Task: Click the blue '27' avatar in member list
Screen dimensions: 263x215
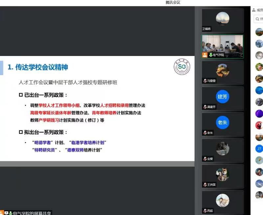Action: [259, 148]
